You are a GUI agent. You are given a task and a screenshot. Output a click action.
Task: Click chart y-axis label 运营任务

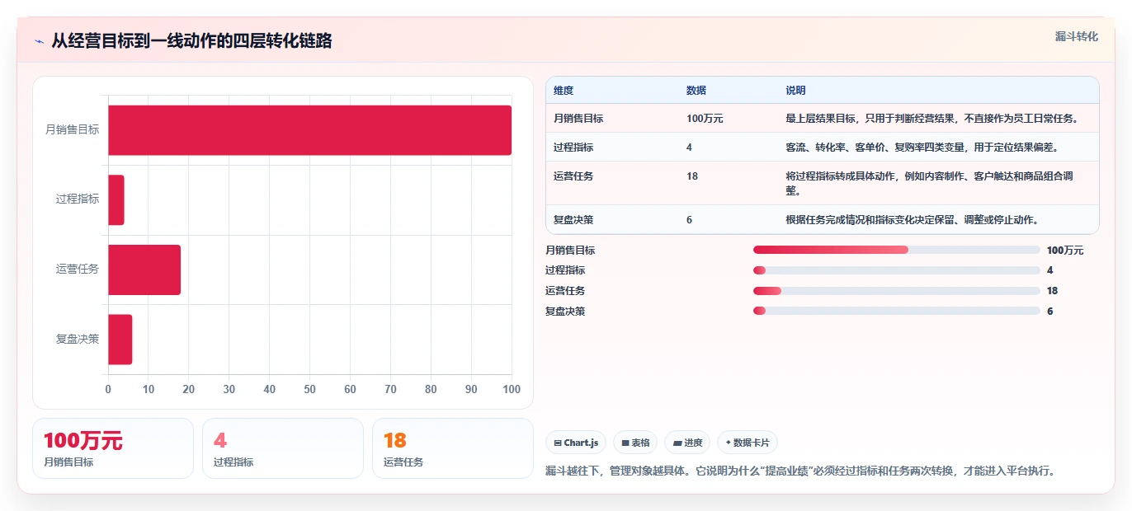point(78,270)
